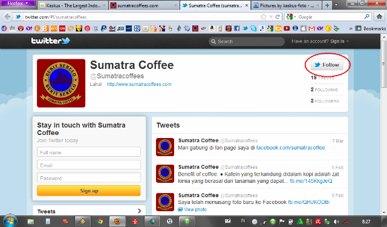
Task: Bookmark this page with the star
Action: coord(264,17)
